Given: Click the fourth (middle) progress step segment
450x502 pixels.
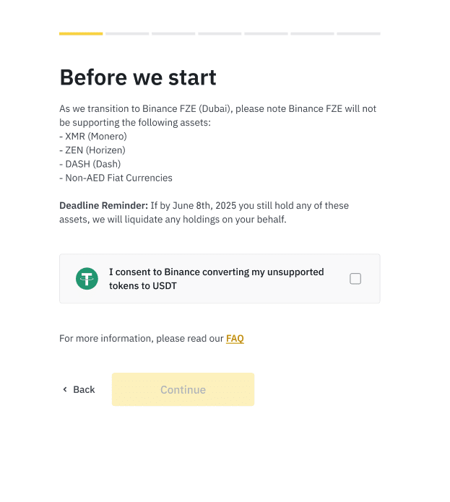Looking at the screenshot, I should tap(220, 33).
